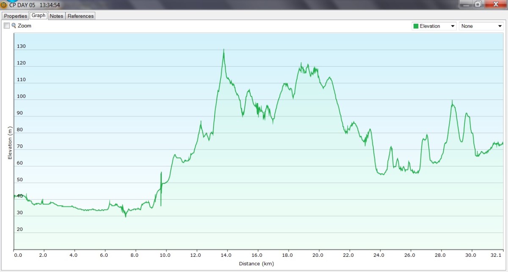Expand the None secondary series dropdown
This screenshot has height=272, width=508.
click(x=481, y=26)
